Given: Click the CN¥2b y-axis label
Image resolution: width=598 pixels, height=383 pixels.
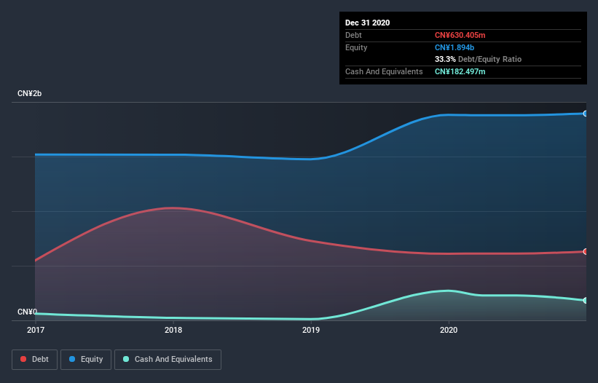Looking at the screenshot, I should [x=29, y=93].
